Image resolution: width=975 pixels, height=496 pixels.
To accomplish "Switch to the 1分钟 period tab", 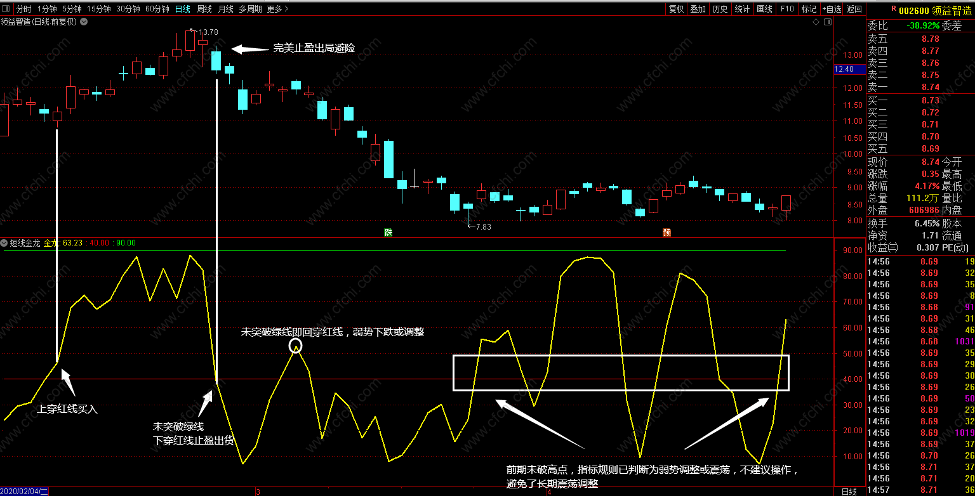I will (x=46, y=9).
